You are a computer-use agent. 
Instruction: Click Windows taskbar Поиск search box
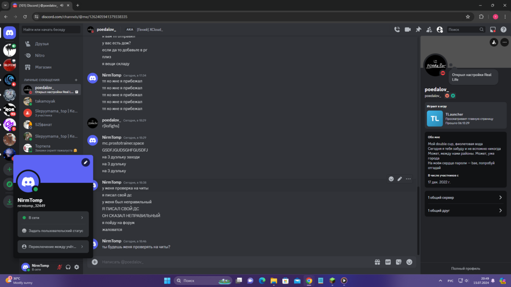[x=203, y=280]
